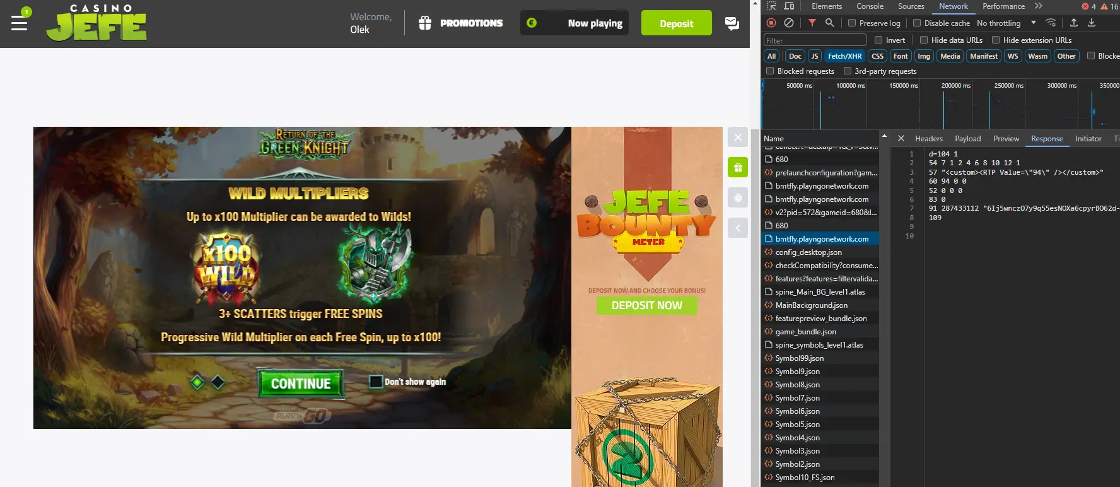Filter requests by Img
The width and height of the screenshot is (1120, 487).
click(x=924, y=56)
